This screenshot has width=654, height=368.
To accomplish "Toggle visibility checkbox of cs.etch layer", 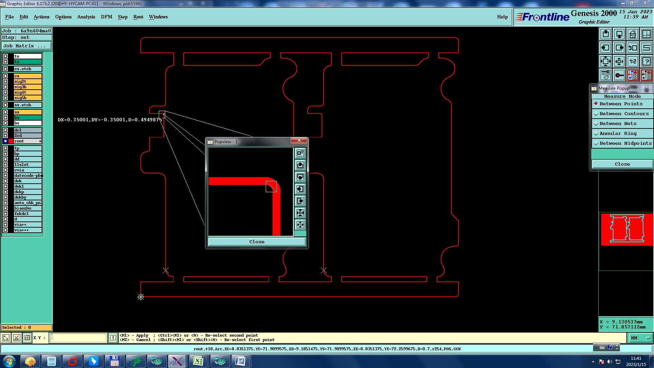I will tap(5, 69).
